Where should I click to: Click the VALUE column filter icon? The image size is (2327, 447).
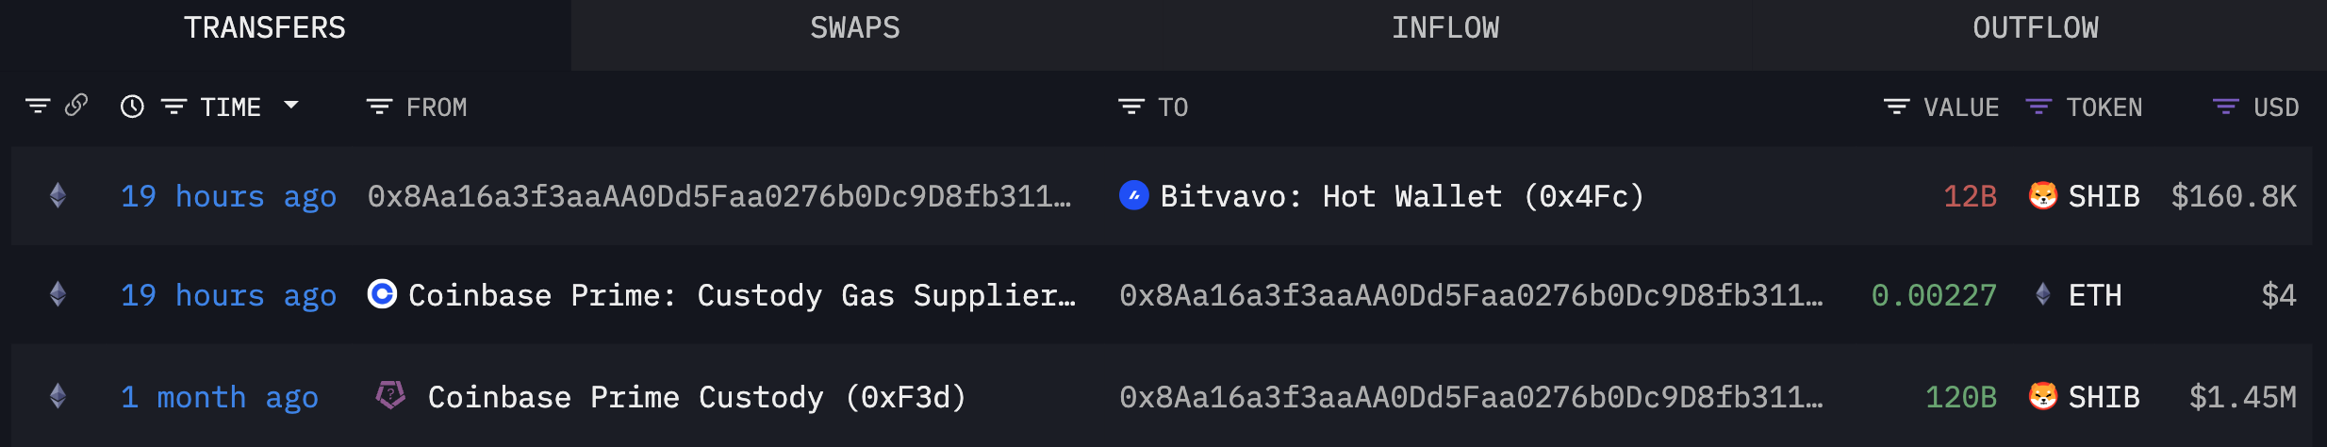(x=1896, y=108)
